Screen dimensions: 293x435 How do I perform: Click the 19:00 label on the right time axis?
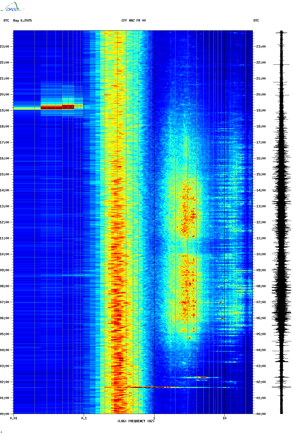tap(261, 110)
